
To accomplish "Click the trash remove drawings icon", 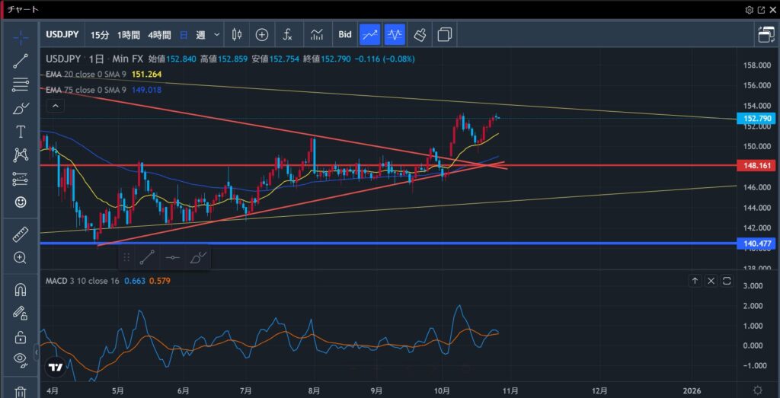I will pyautogui.click(x=21, y=392).
